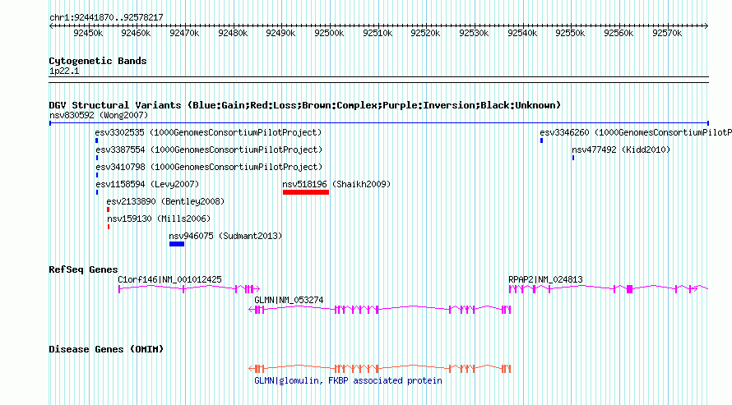Click the pink RPAP2 gene glyph
This screenshot has height=405, width=732.
609,289
